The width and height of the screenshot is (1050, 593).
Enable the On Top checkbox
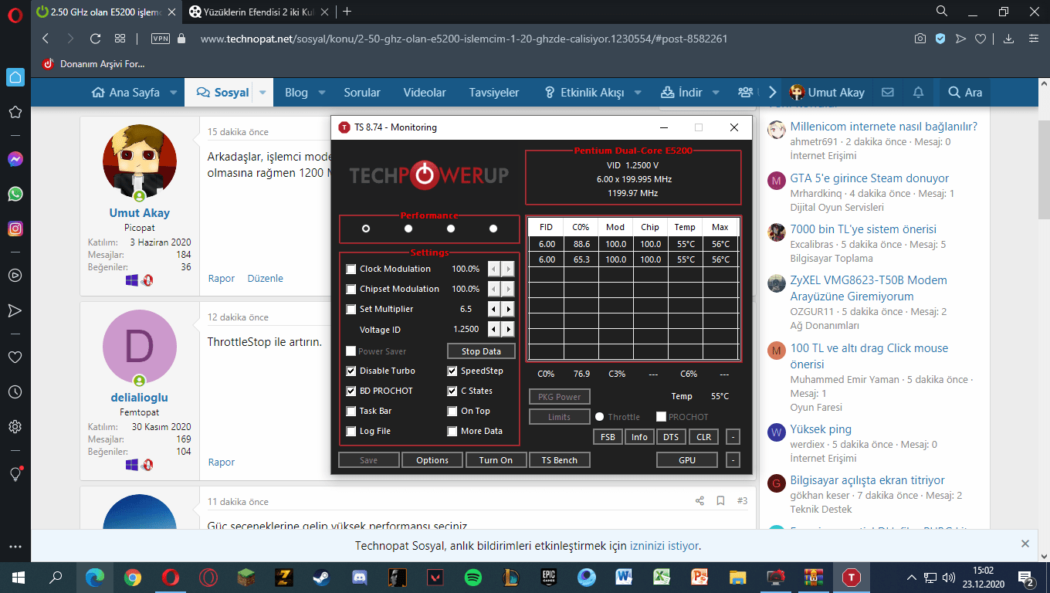tap(452, 412)
